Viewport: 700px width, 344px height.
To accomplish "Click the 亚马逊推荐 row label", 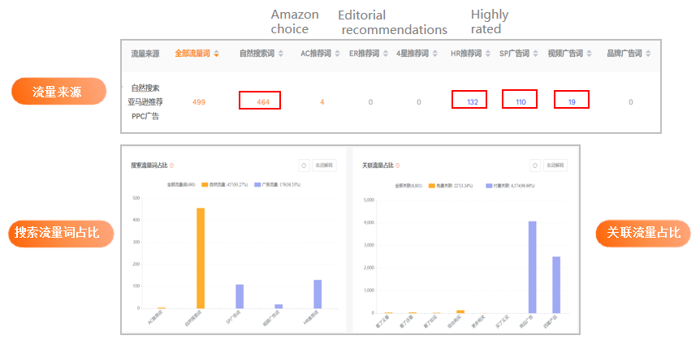I will pyautogui.click(x=145, y=102).
